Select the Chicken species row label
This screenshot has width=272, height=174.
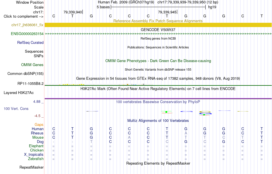(x=37, y=150)
